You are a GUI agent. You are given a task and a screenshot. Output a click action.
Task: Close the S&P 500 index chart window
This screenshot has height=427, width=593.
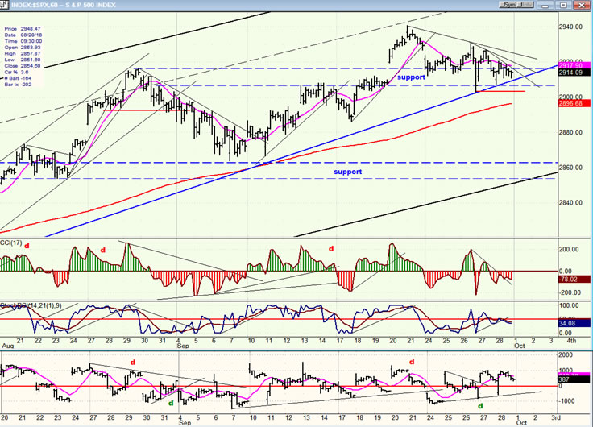tap(582, 5)
